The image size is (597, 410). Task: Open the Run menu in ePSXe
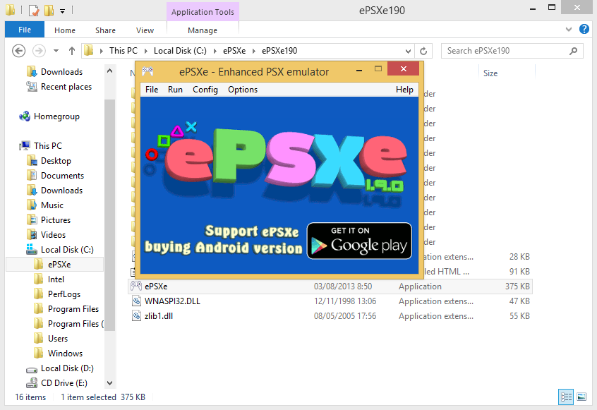pos(175,90)
